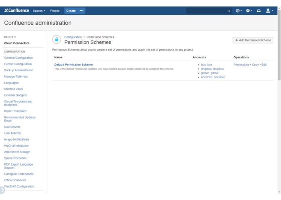Open Spam Prevention sidebar item
Viewport: 281px width, 200px height.
[15, 158]
